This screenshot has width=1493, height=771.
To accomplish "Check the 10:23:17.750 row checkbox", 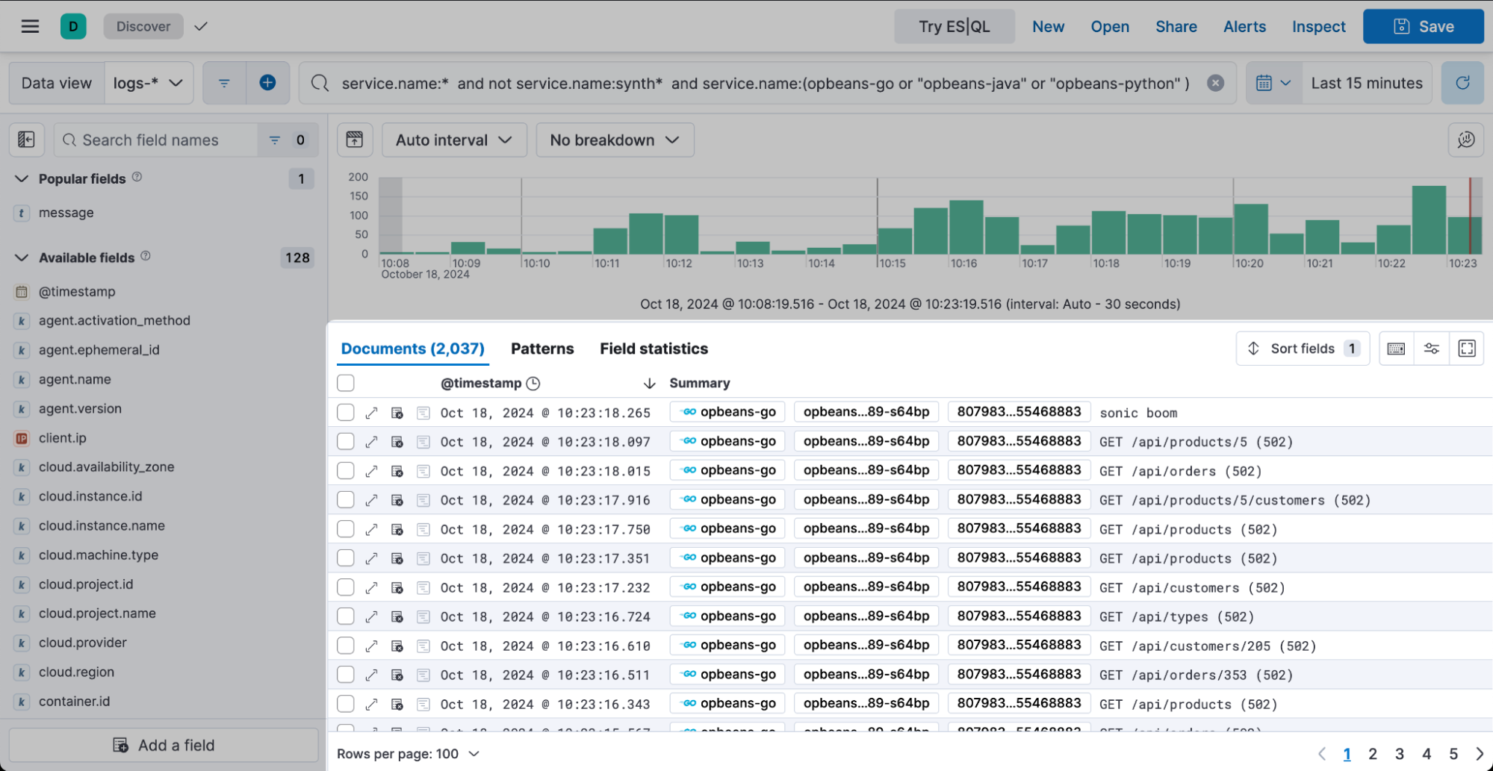I will tap(345, 528).
